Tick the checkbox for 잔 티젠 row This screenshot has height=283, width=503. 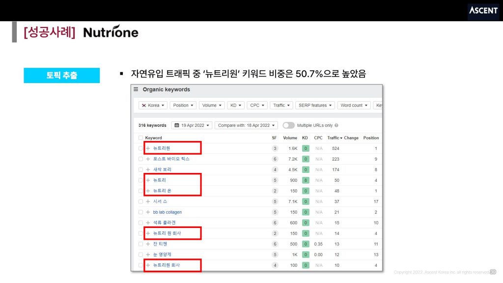click(x=140, y=244)
